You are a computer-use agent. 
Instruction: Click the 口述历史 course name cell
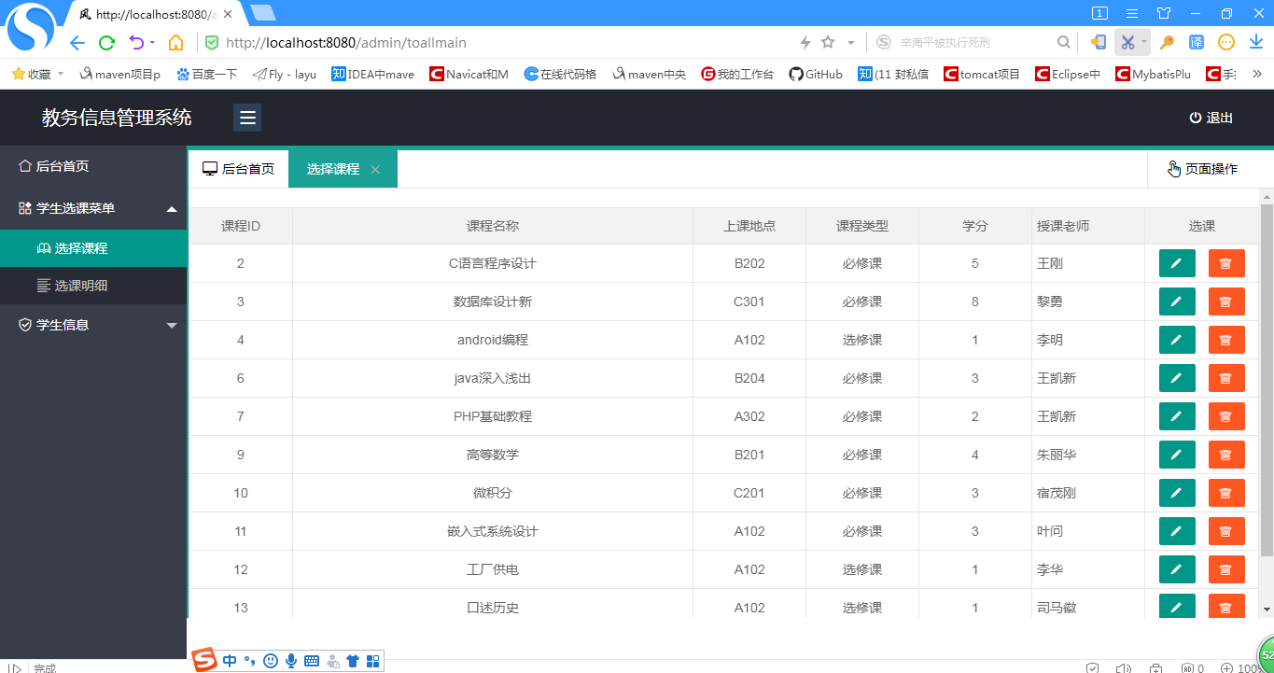[x=493, y=608]
